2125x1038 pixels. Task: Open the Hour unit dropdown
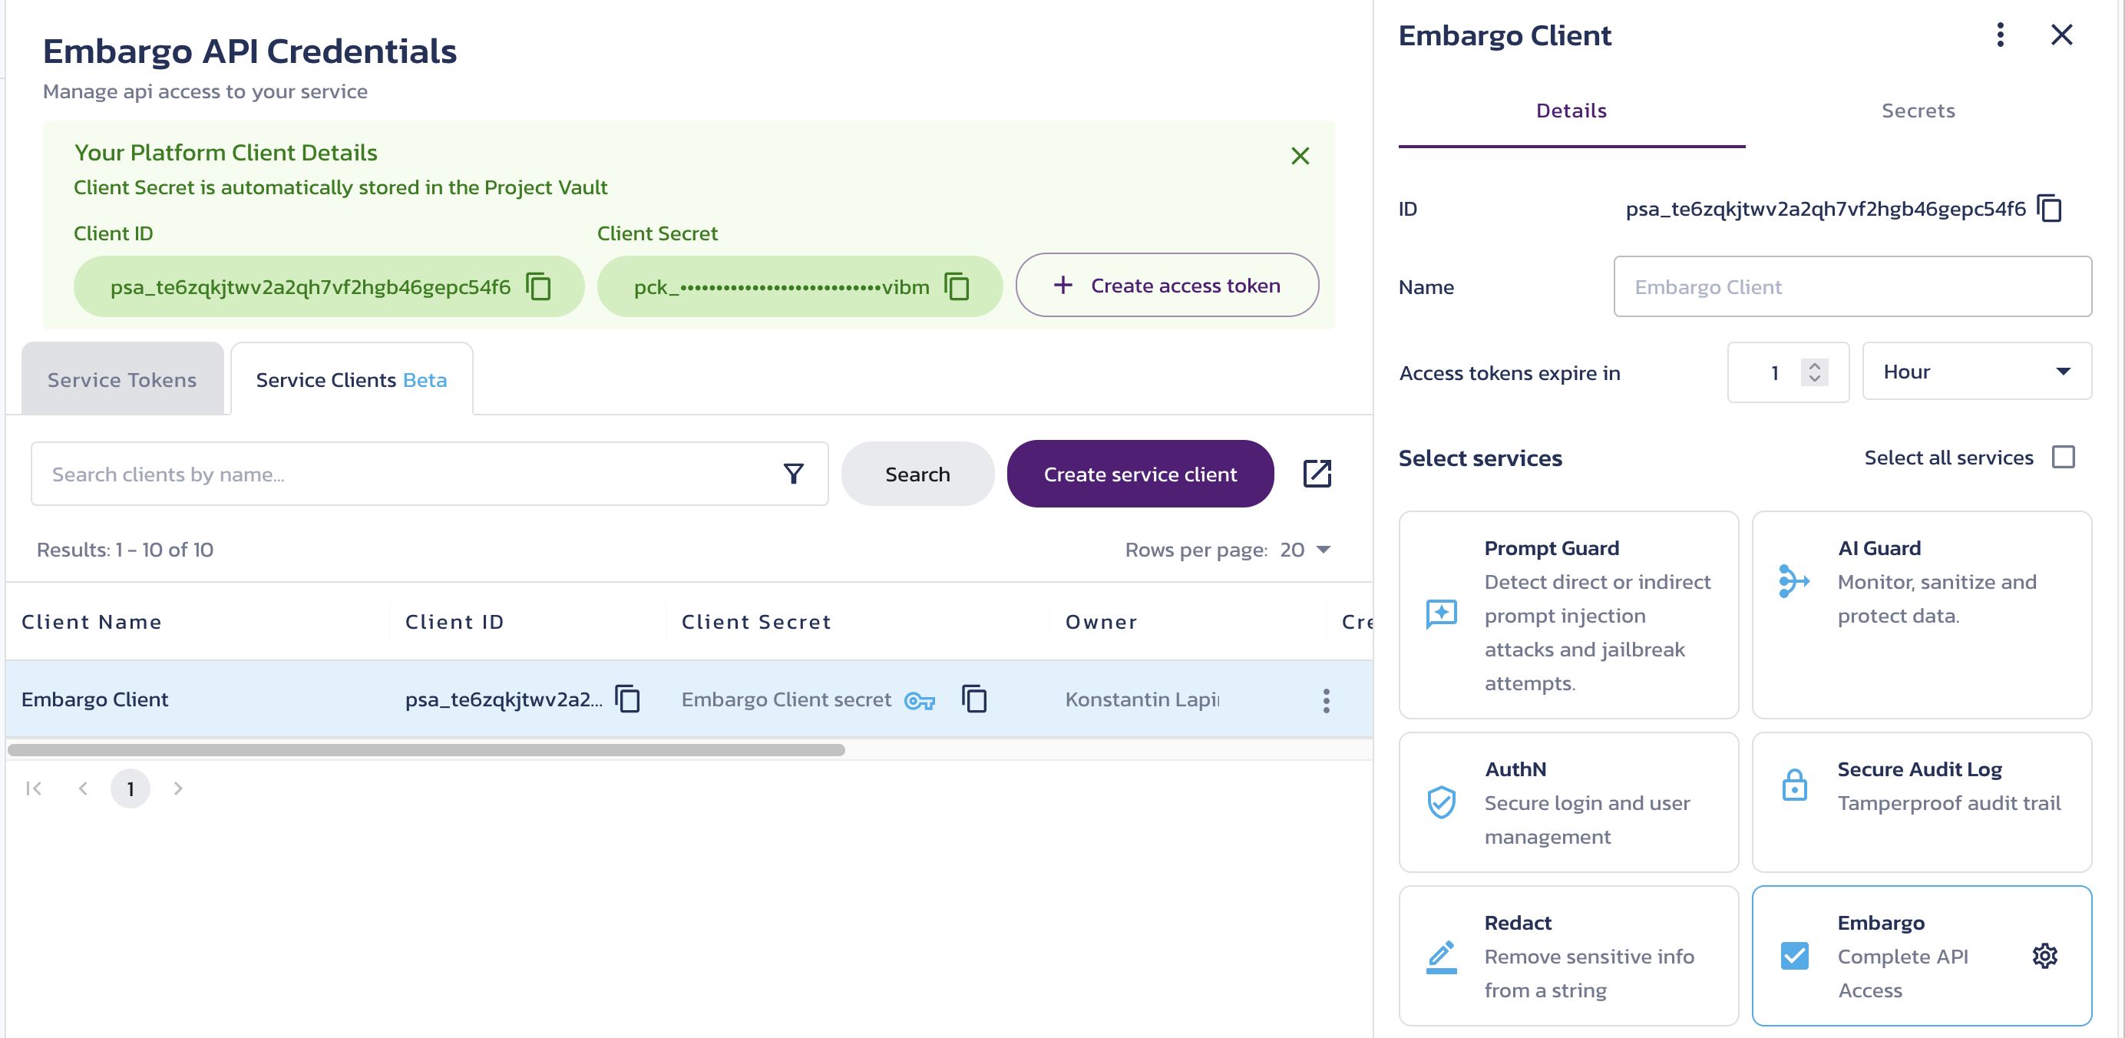click(x=1977, y=372)
